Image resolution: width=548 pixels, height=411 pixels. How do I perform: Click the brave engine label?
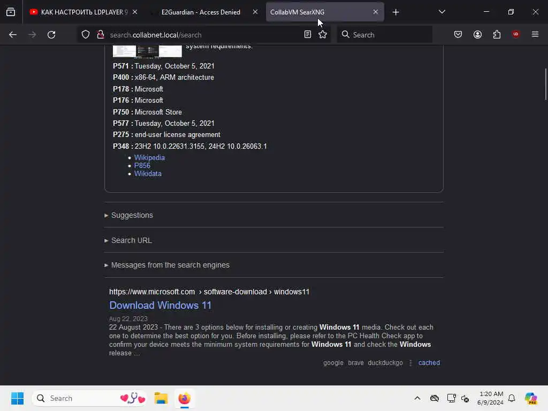tap(355, 363)
